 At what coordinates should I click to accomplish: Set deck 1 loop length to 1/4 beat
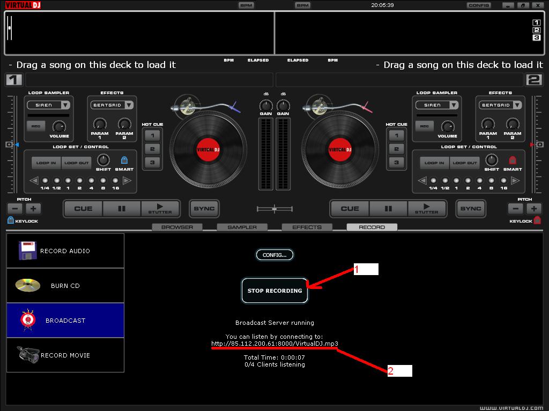[x=45, y=181]
